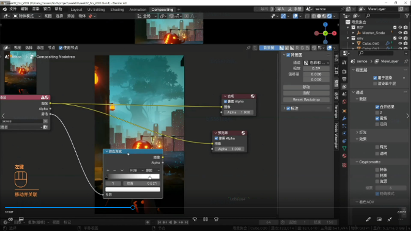Open the Scene properties tab icon
The height and width of the screenshot is (231, 411).
tap(344, 94)
